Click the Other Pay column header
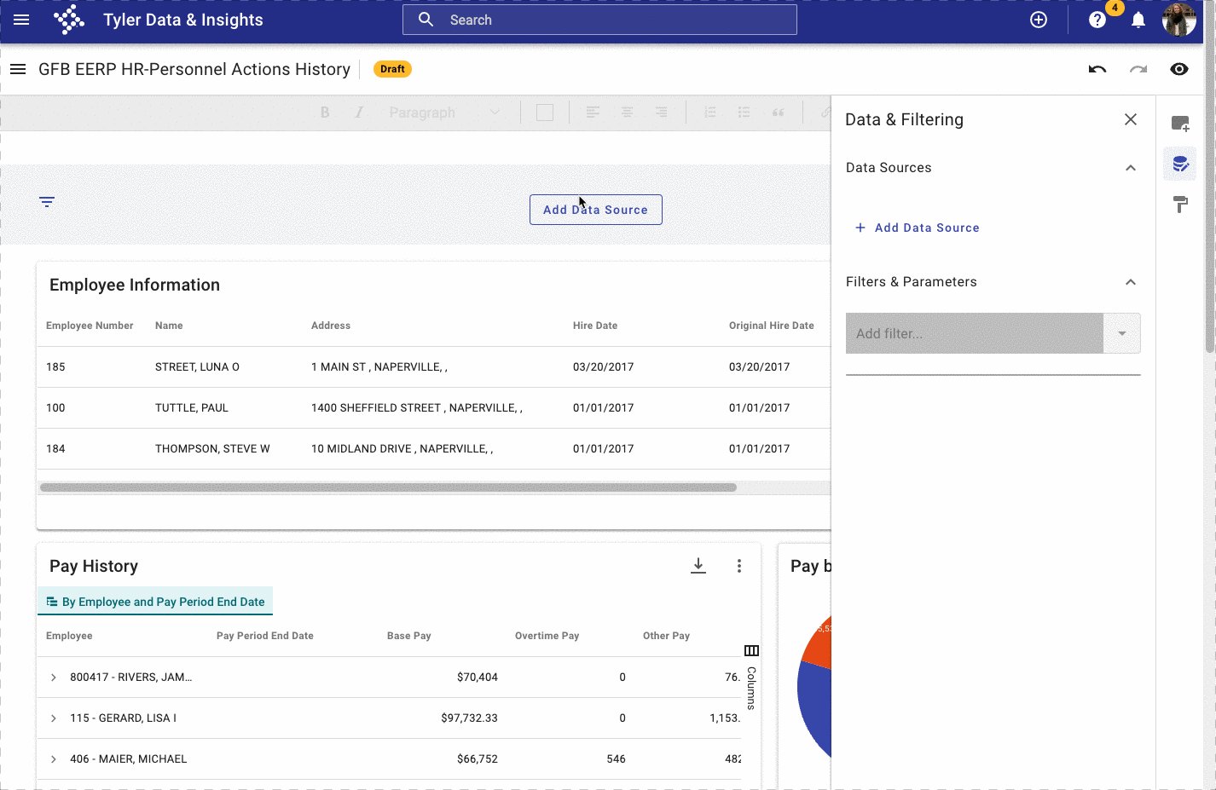The image size is (1216, 790). click(667, 636)
